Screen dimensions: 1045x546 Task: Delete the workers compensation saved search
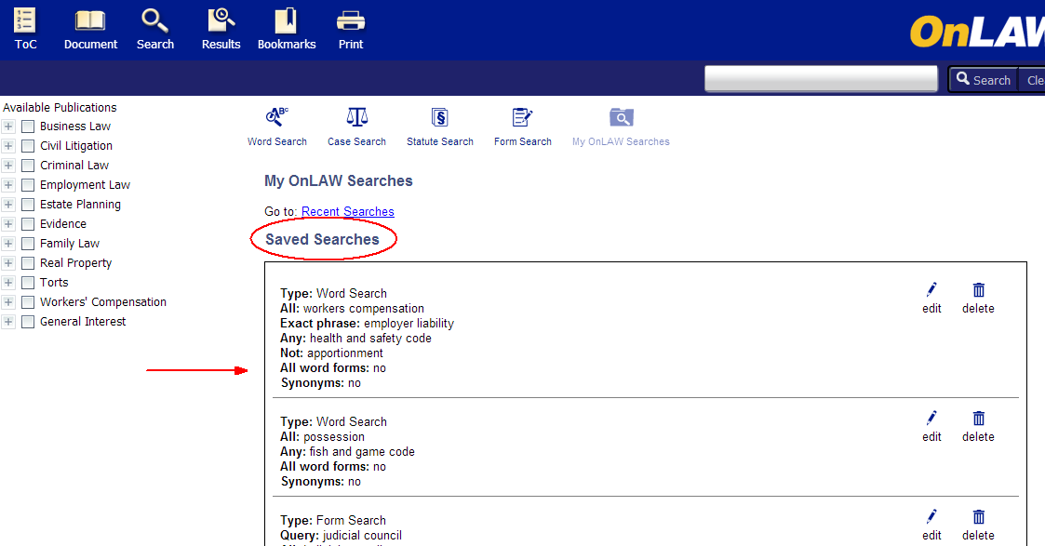click(x=978, y=299)
